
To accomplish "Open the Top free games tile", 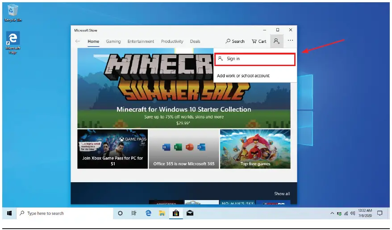I will point(255,149).
